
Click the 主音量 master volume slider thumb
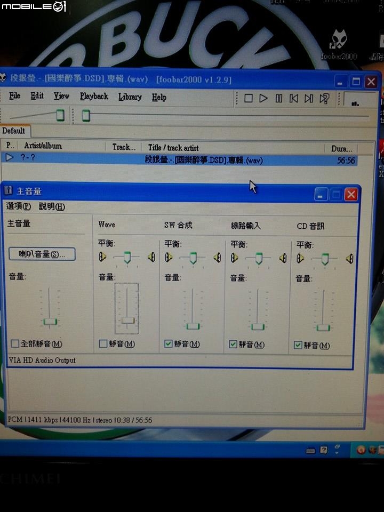(x=50, y=322)
